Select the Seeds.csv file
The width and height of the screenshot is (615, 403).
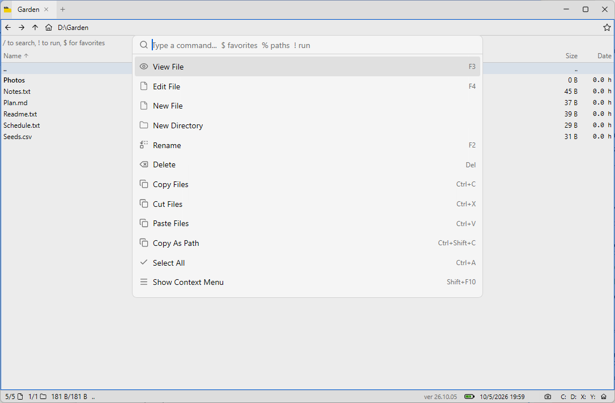tap(18, 137)
